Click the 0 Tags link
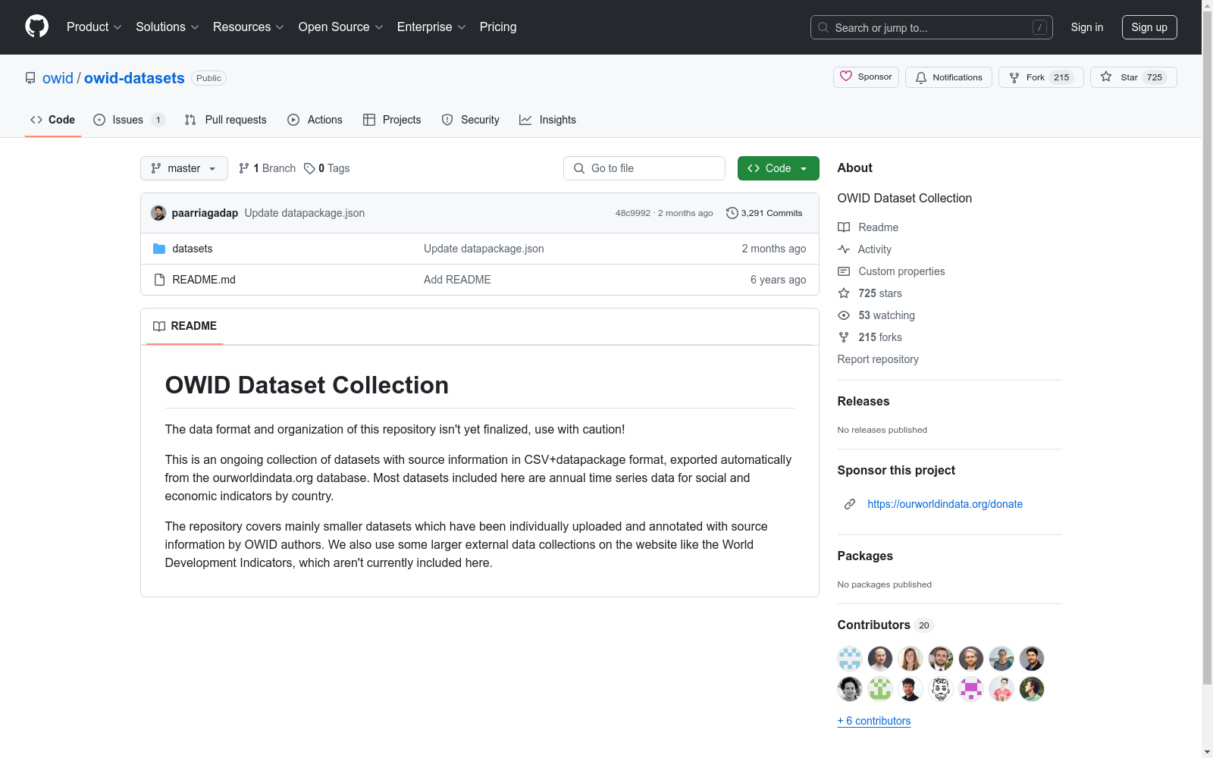 point(327,168)
